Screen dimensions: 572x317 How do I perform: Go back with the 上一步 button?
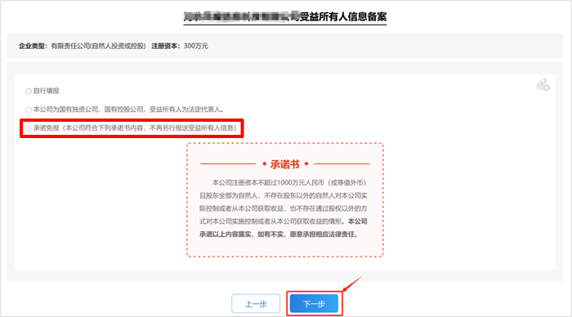click(256, 303)
